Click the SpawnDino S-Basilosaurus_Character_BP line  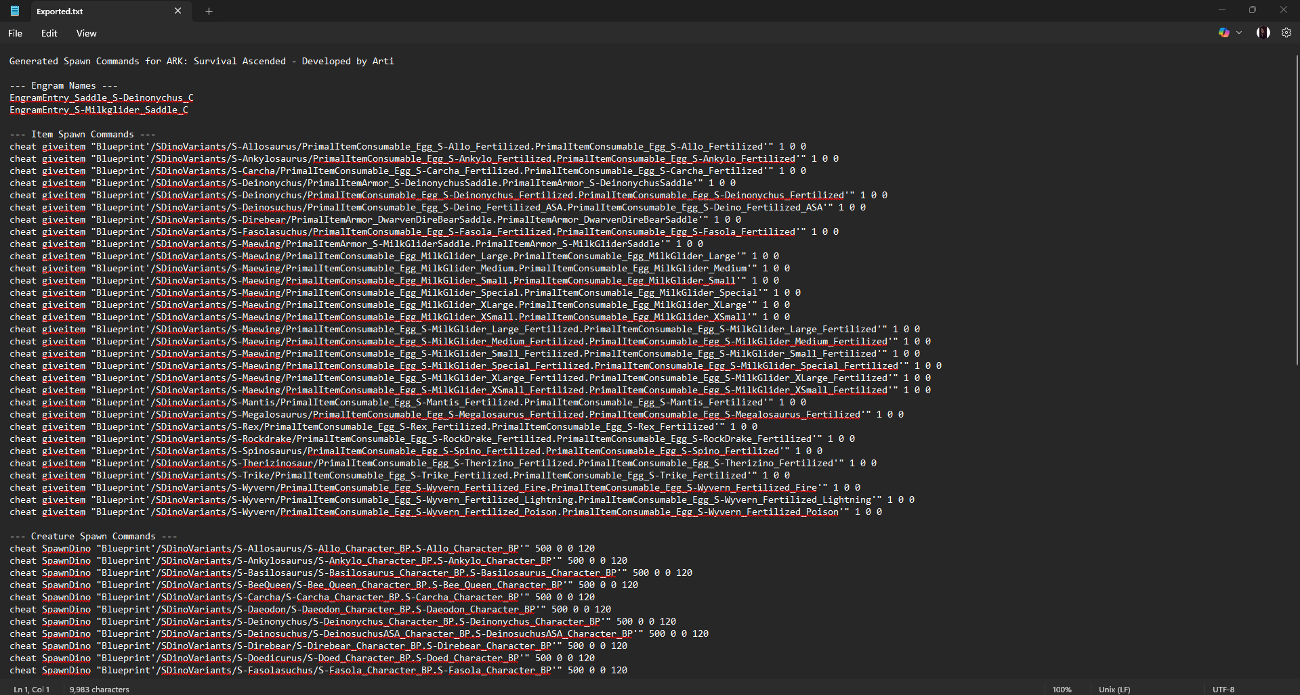(351, 573)
